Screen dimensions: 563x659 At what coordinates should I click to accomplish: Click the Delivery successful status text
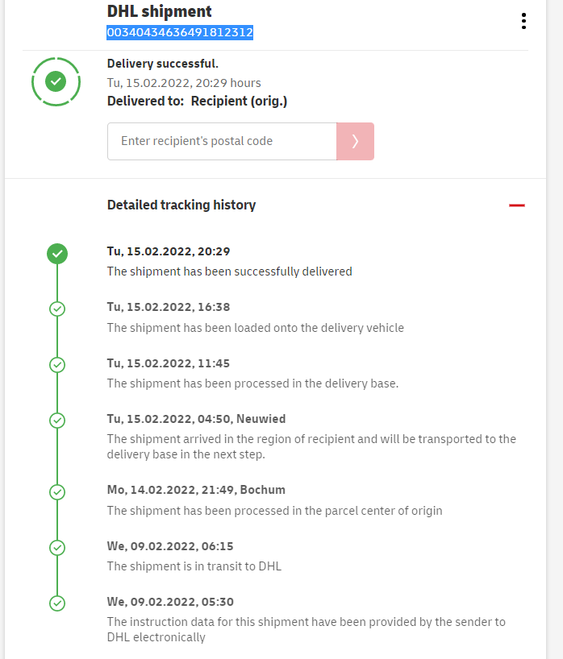(x=163, y=64)
